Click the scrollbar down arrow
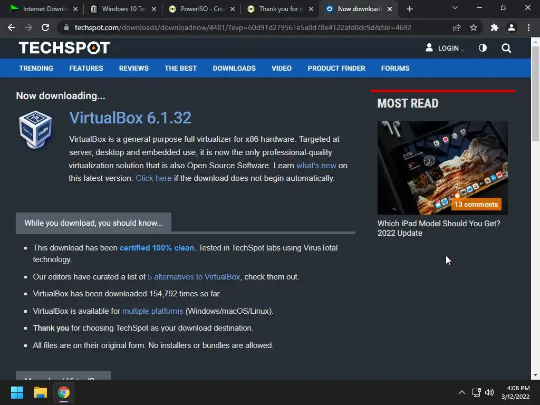Viewport: 540px width, 405px height. pos(535,375)
